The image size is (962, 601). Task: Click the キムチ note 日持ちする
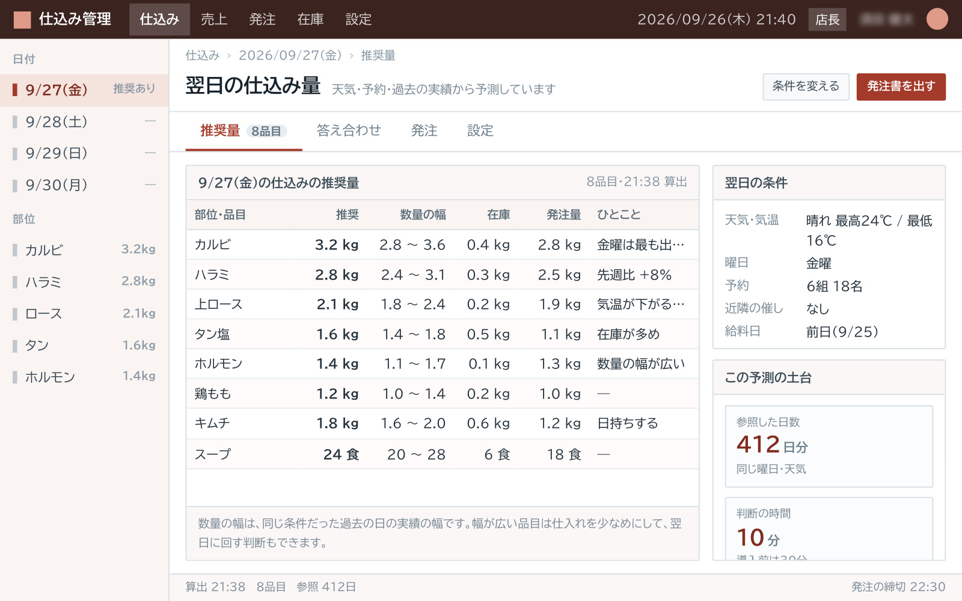(x=628, y=423)
